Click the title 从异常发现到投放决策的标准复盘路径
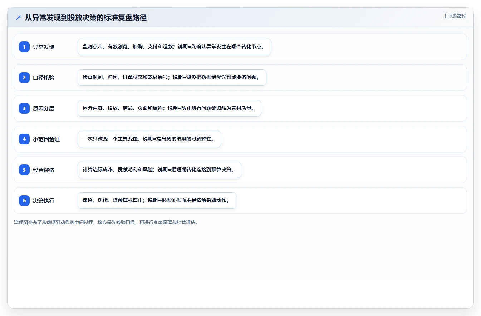The height and width of the screenshot is (316, 481). [x=86, y=18]
